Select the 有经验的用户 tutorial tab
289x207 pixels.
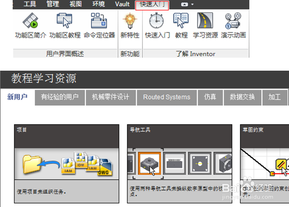(60, 98)
